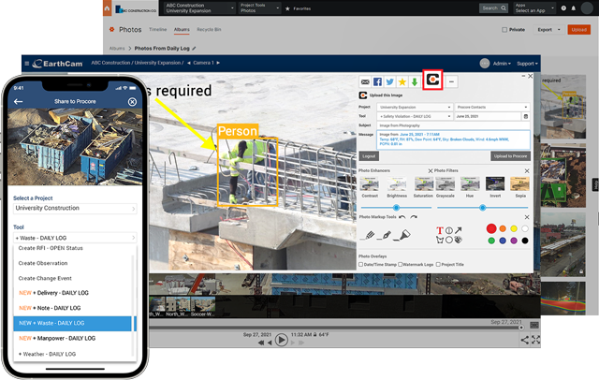599x380 pixels.
Task: Enable the Project Title overlay
Action: [x=438, y=264]
